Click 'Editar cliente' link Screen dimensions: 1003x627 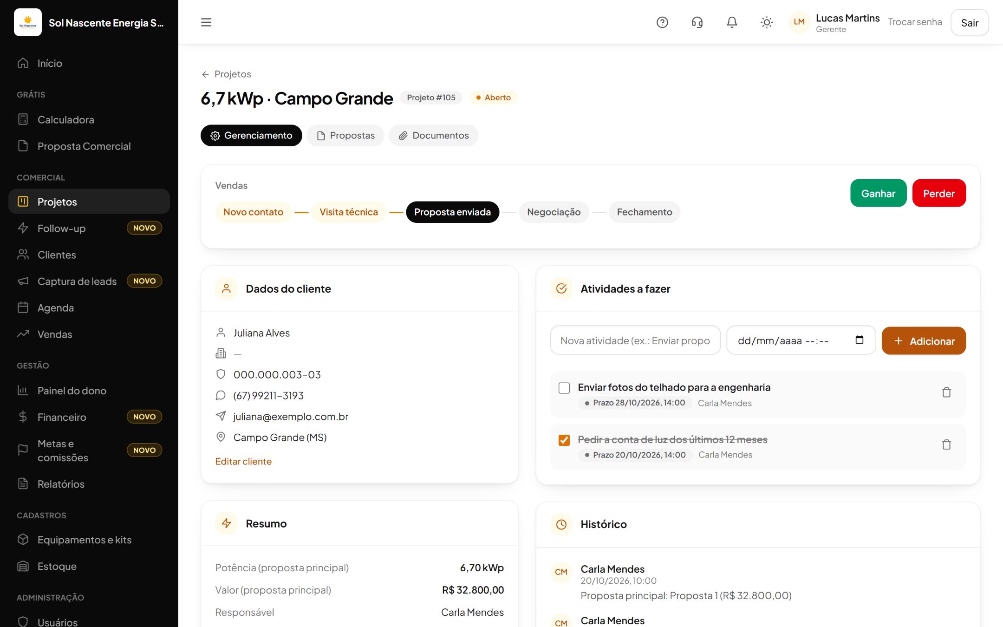coord(243,462)
